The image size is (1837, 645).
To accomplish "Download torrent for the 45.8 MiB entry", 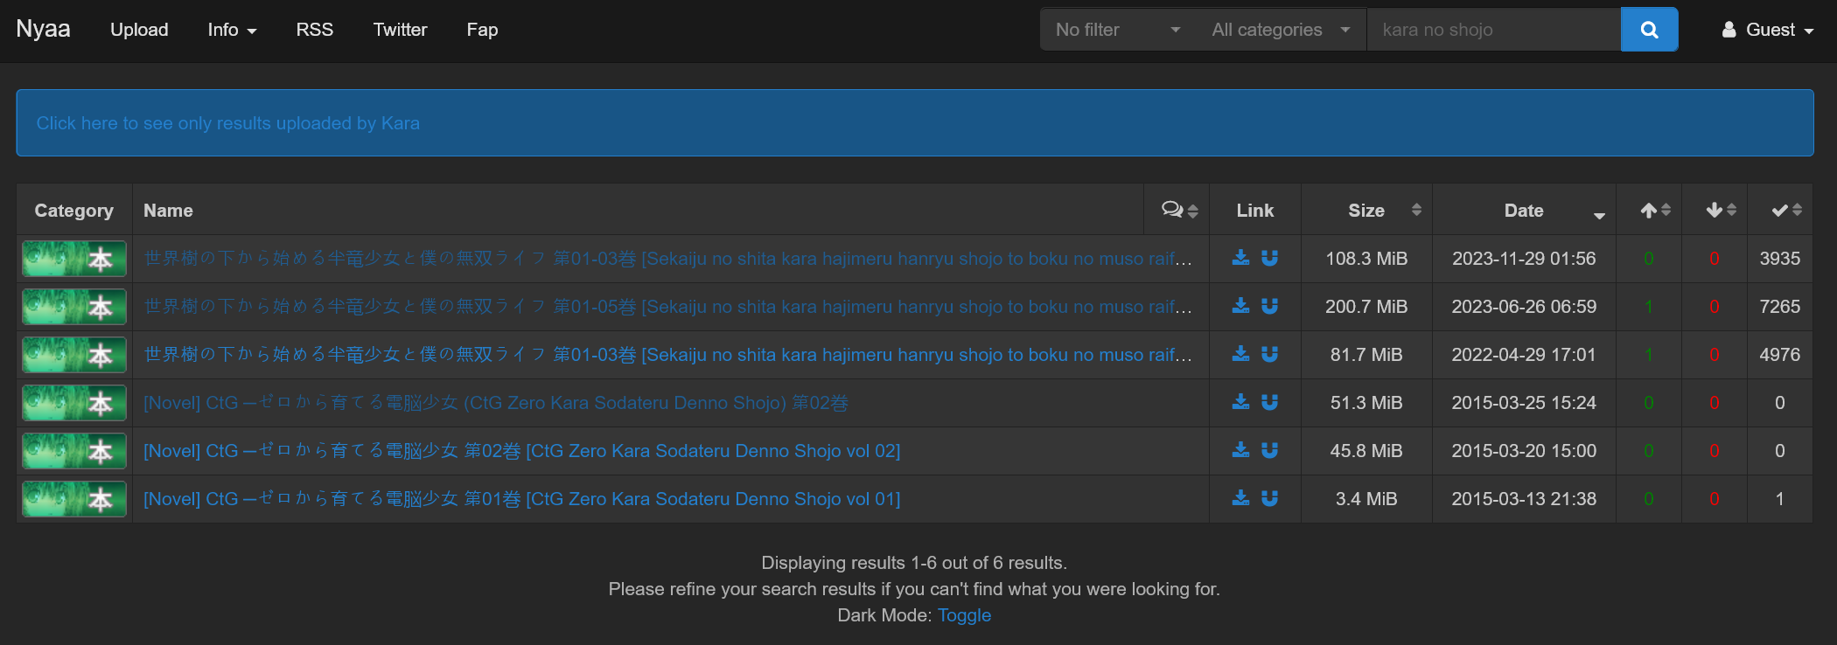I will 1240,450.
